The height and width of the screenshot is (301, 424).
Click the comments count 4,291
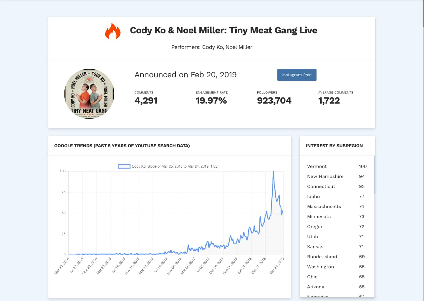click(x=146, y=101)
